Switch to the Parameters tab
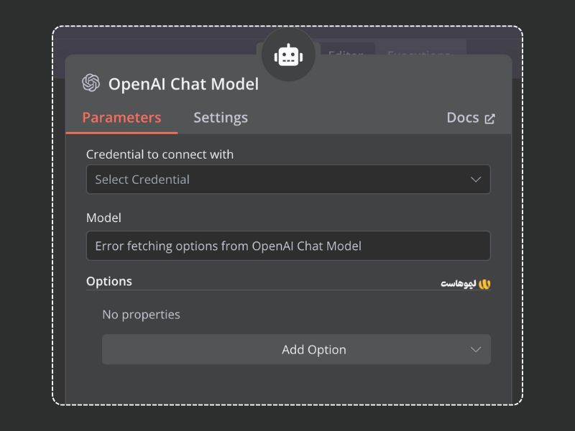Viewport: 575px width, 431px height. (x=121, y=118)
